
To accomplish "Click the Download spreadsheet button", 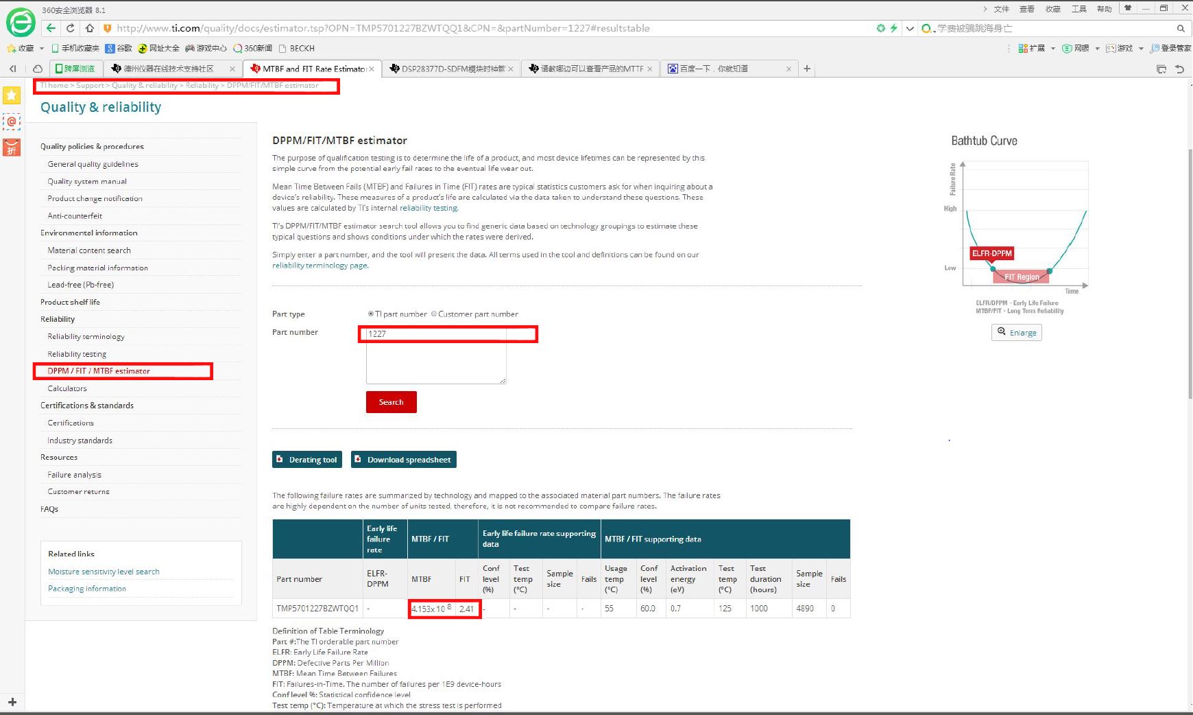I will click(x=404, y=460).
